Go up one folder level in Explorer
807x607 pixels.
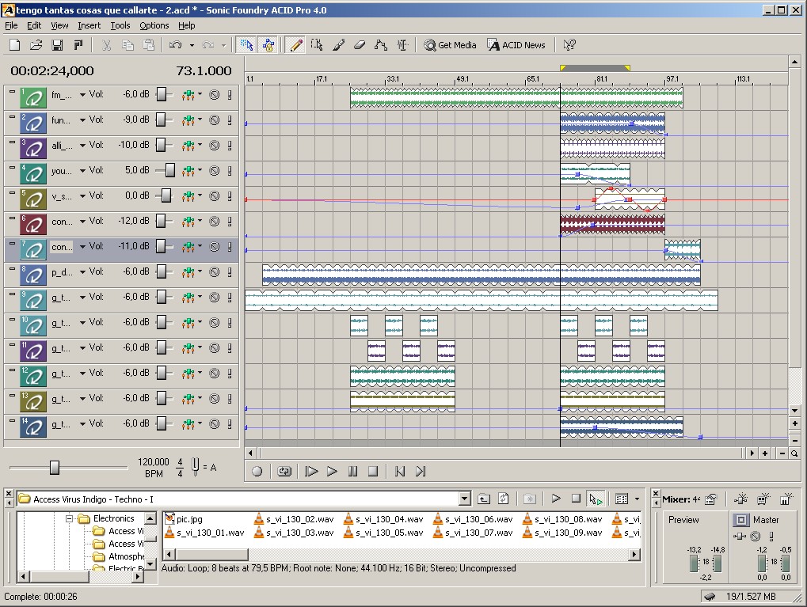click(484, 499)
